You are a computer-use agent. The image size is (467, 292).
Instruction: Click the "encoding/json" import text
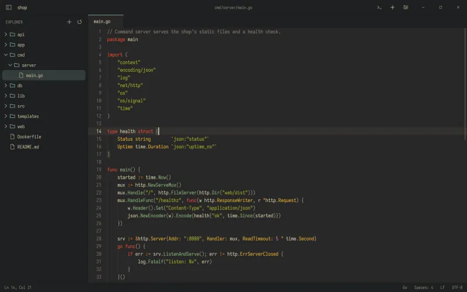coord(137,70)
